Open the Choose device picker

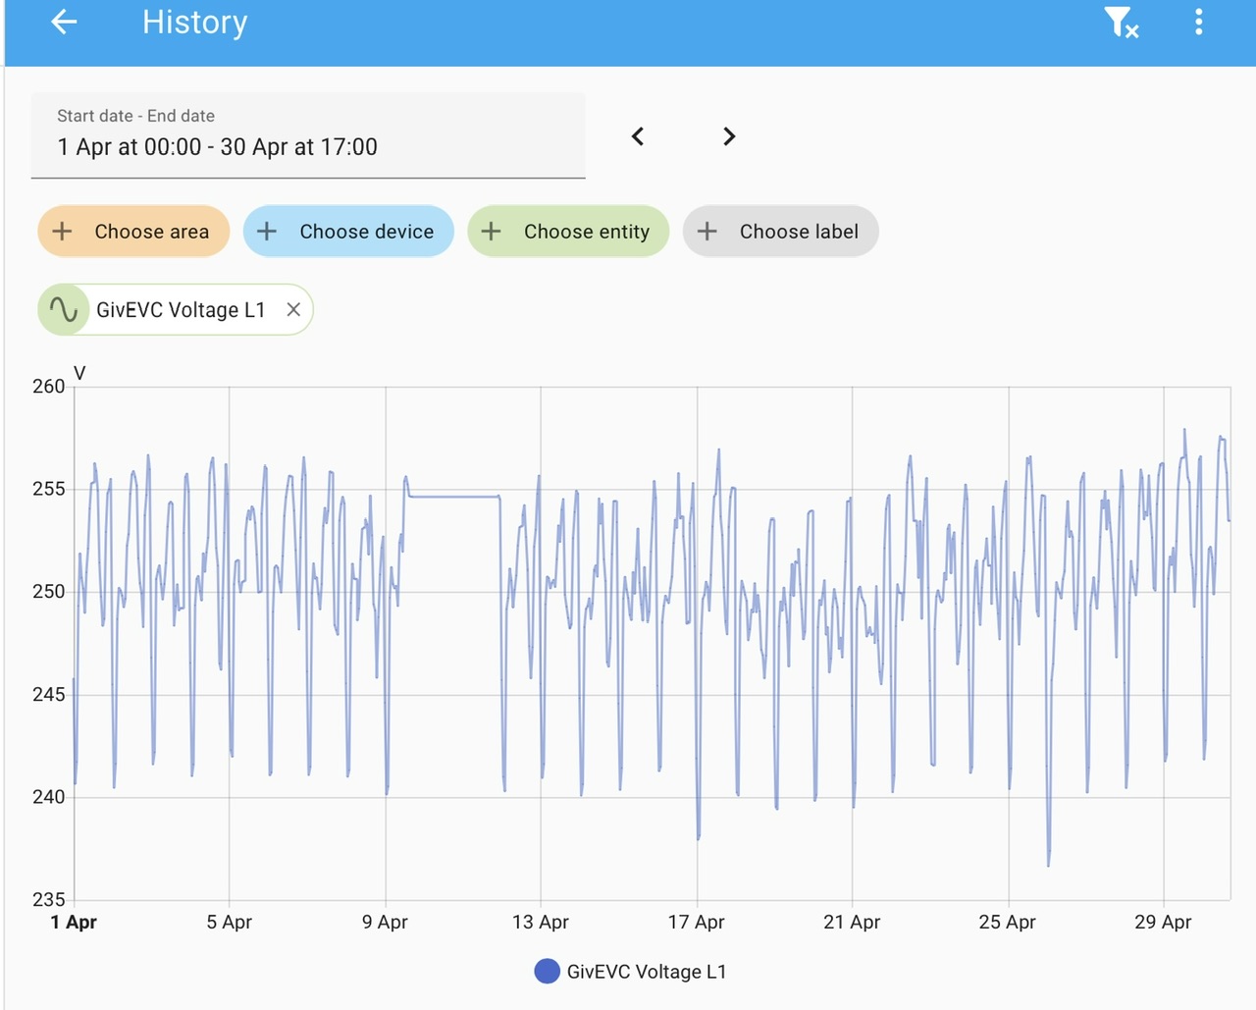[348, 232]
